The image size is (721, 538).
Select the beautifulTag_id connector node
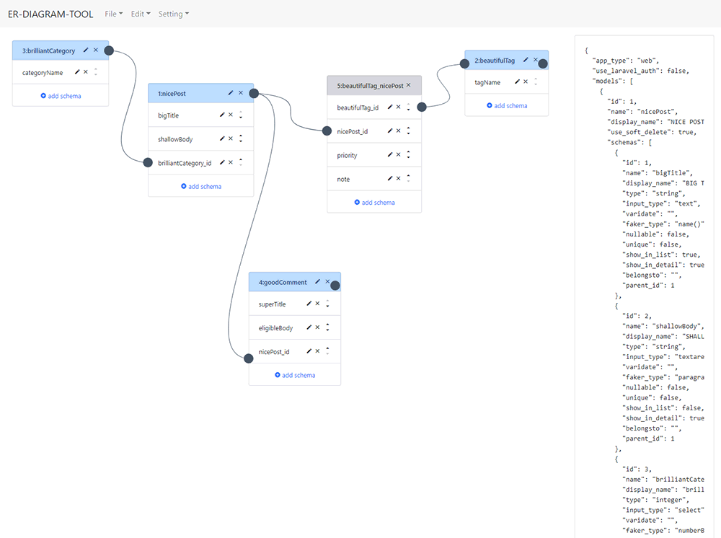coord(422,107)
